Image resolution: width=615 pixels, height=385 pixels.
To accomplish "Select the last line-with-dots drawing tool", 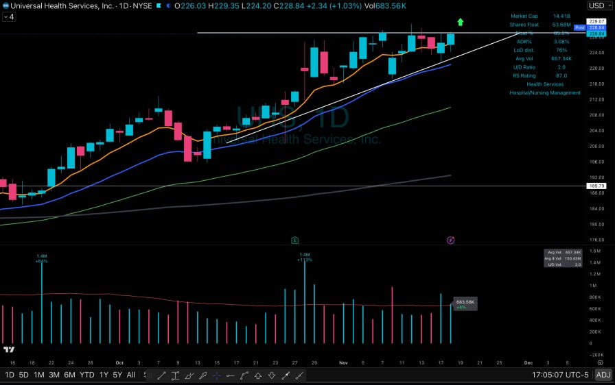I will click(x=299, y=376).
